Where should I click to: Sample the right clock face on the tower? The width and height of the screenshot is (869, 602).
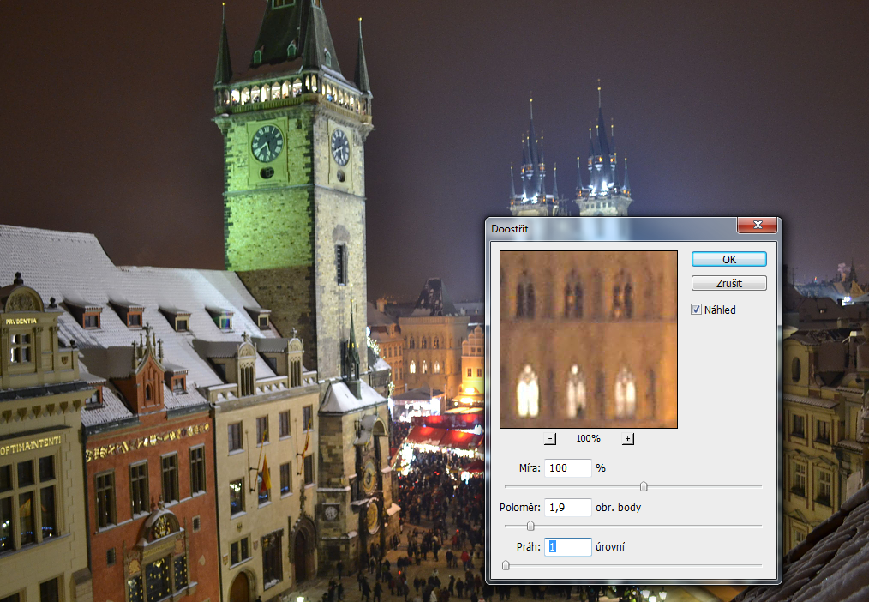tap(339, 147)
